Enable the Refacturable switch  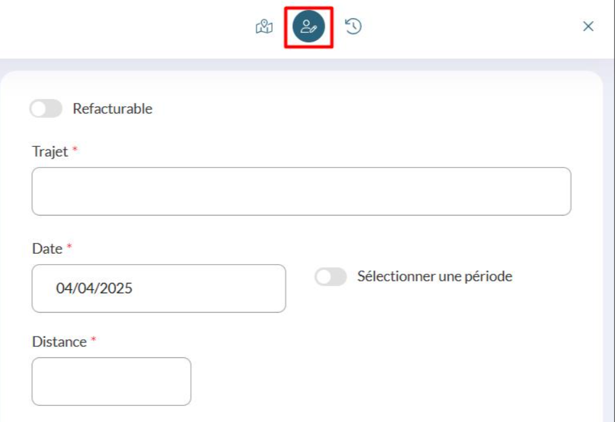46,109
